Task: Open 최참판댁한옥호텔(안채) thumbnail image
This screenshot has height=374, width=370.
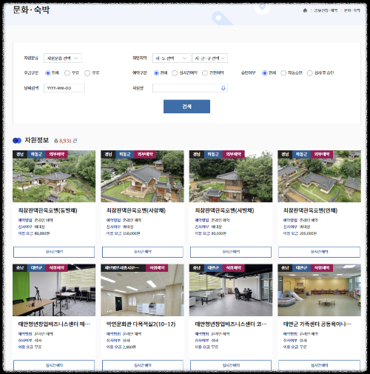Action: point(320,176)
